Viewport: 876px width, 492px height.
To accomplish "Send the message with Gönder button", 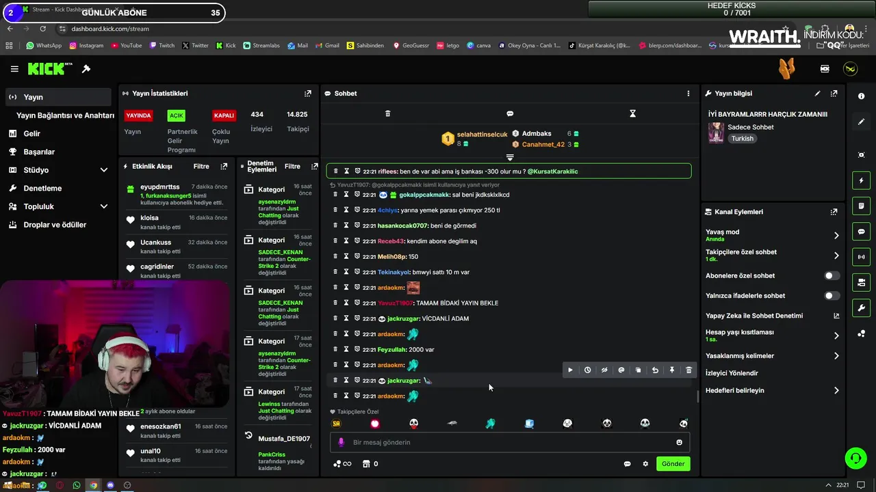I will pos(673,464).
